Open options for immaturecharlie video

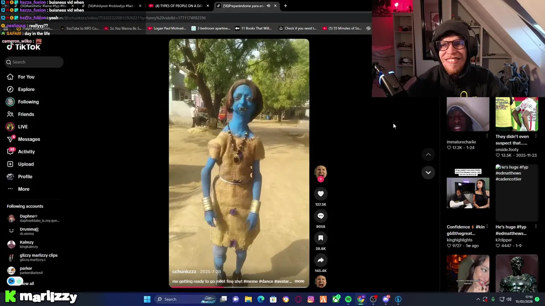pyautogui.click(x=487, y=136)
